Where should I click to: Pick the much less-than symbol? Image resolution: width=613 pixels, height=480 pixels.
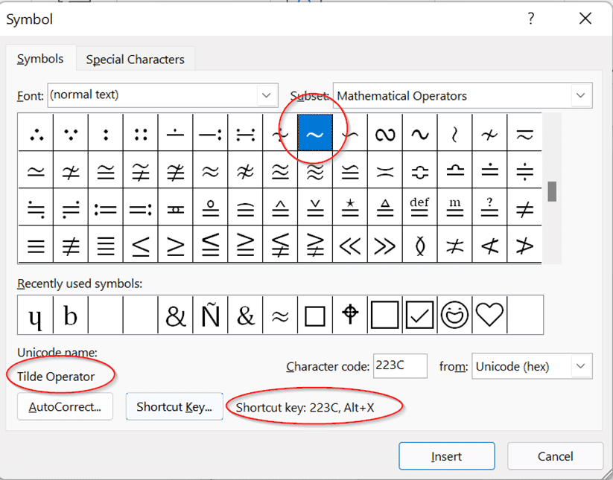pos(350,245)
